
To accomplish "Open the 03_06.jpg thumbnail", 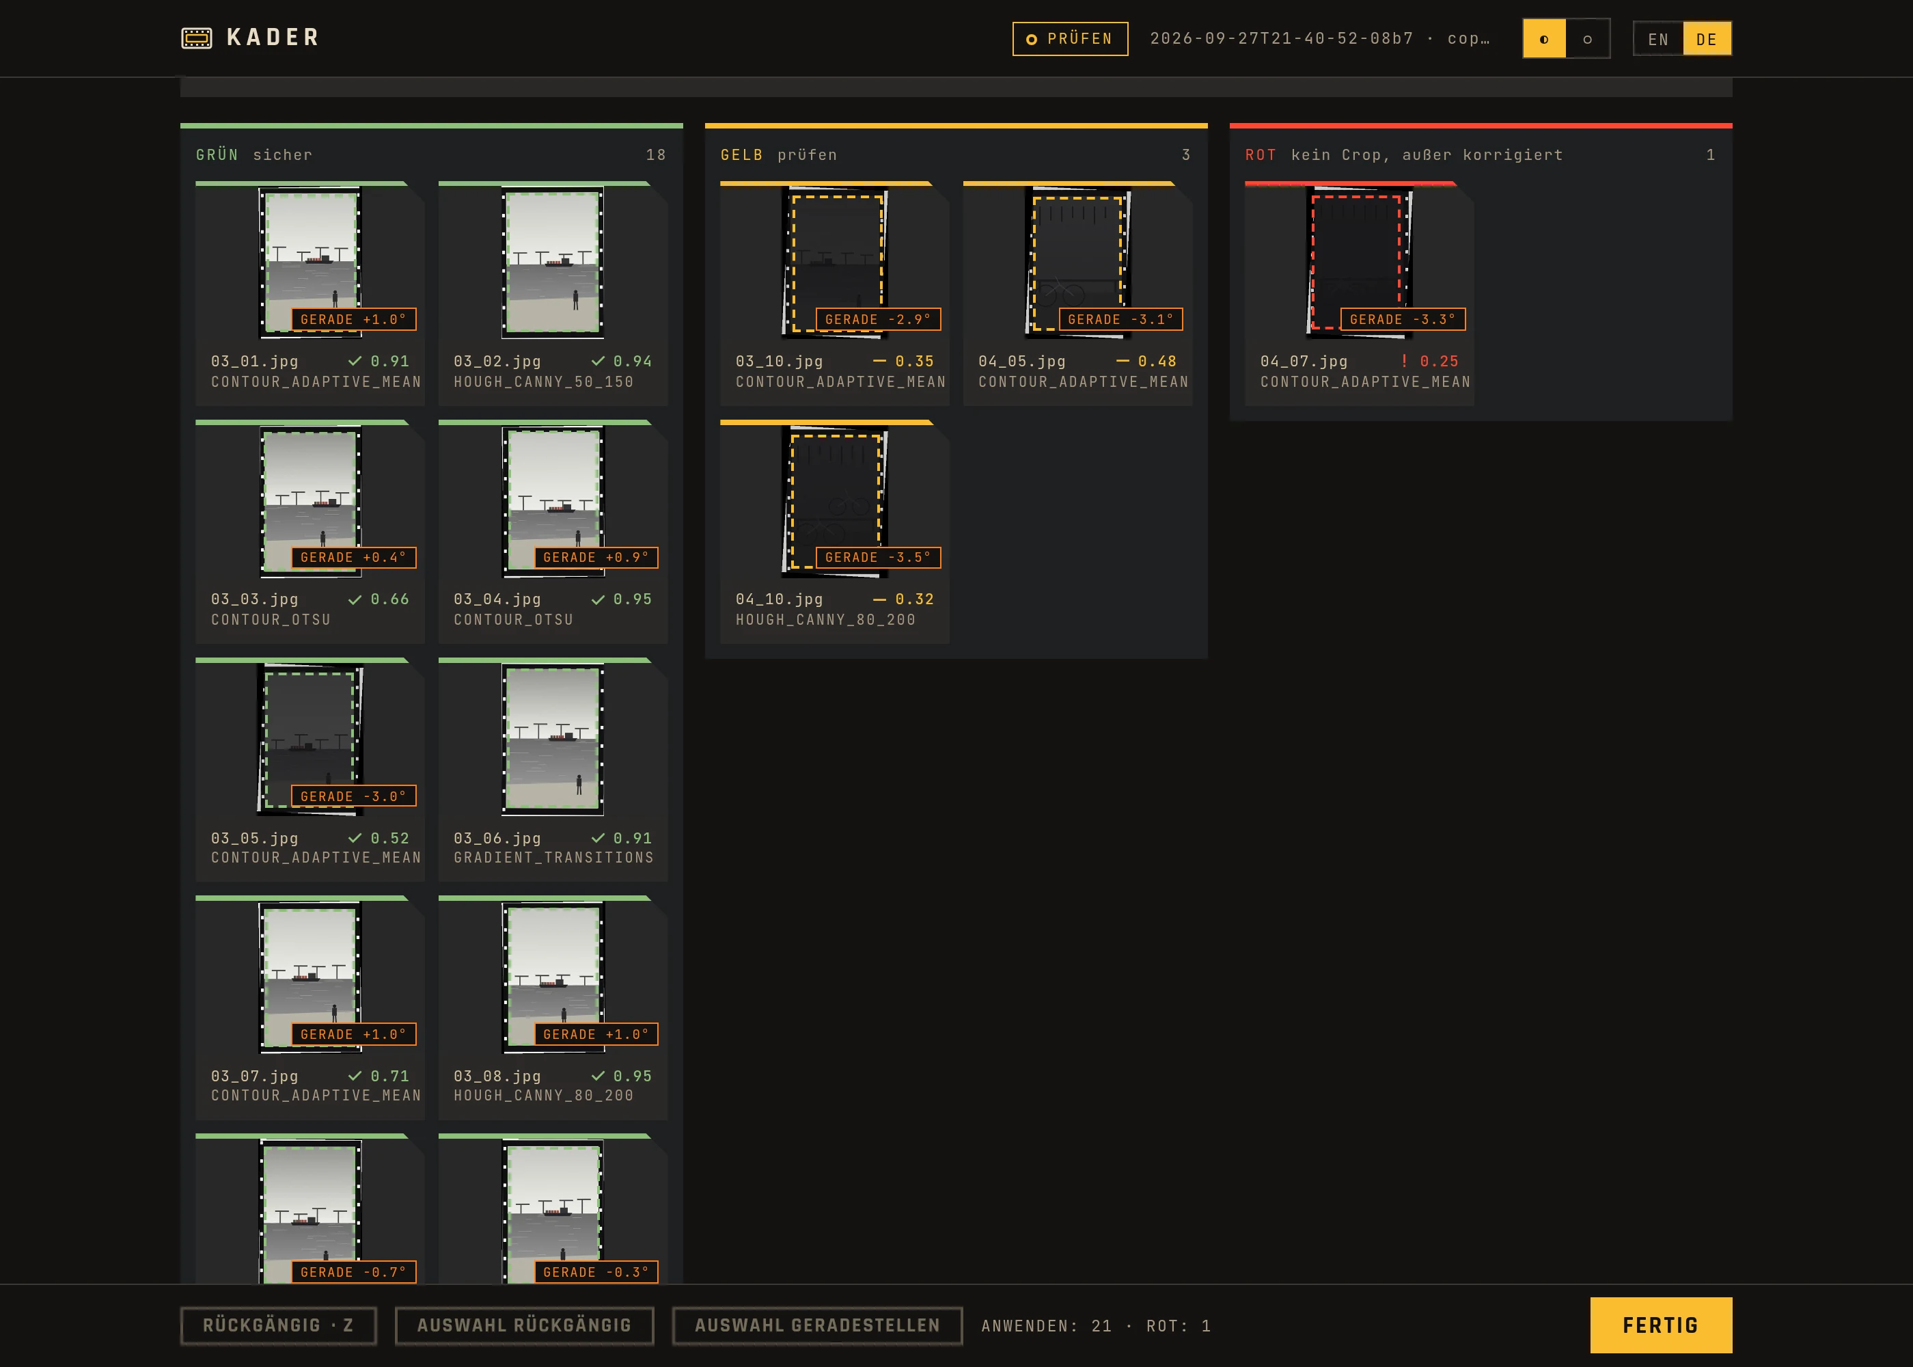I will click(x=553, y=740).
